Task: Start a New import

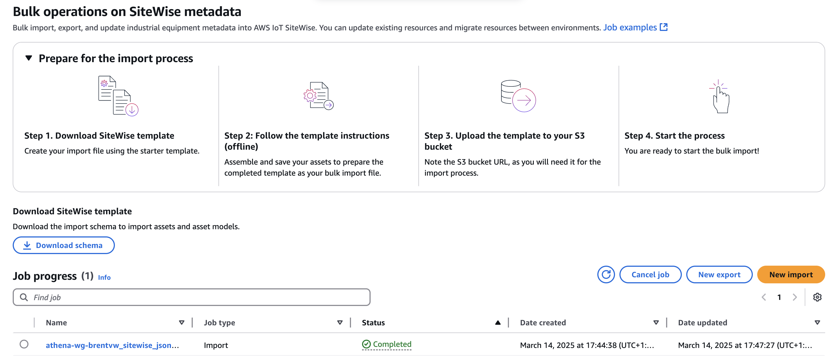Action: coord(791,274)
